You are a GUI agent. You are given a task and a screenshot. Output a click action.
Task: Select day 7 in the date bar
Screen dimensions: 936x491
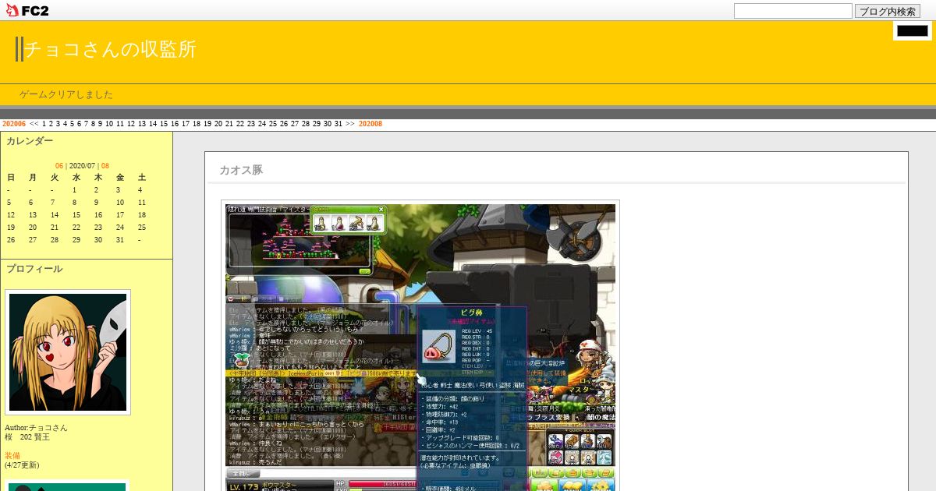[x=87, y=124]
